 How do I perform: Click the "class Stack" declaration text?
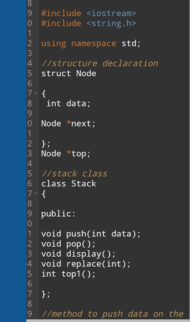69,184
